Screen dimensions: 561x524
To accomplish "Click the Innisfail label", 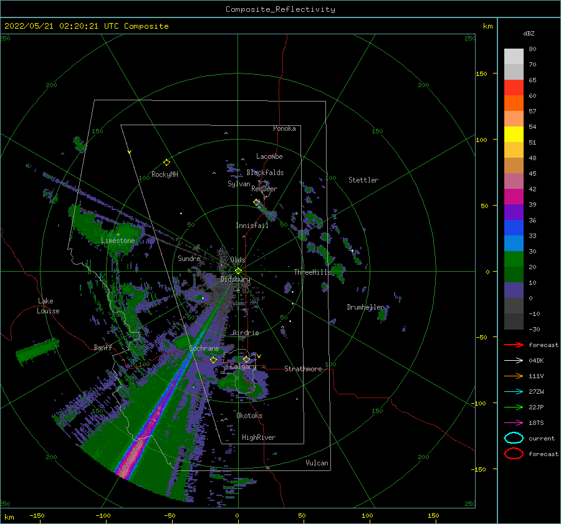I will click(x=252, y=226).
